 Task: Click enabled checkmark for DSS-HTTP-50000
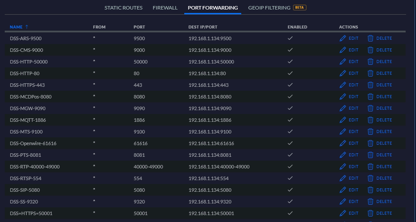pyautogui.click(x=290, y=62)
